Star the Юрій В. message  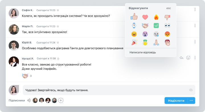click(58, 43)
